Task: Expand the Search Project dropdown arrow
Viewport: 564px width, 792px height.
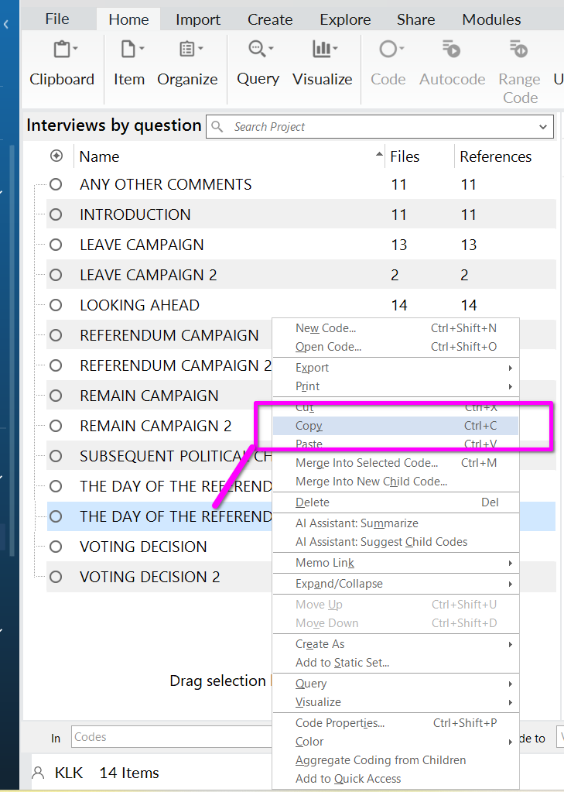Action: pyautogui.click(x=542, y=127)
